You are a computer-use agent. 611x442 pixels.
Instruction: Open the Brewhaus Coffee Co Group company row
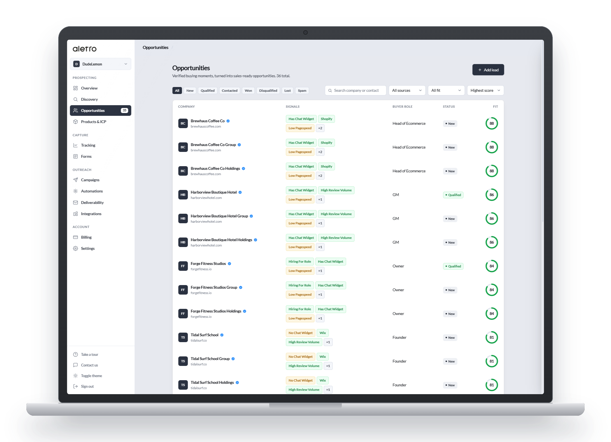coord(338,147)
